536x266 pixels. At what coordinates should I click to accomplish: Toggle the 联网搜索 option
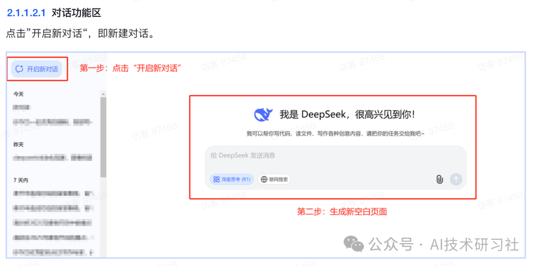tap(274, 179)
